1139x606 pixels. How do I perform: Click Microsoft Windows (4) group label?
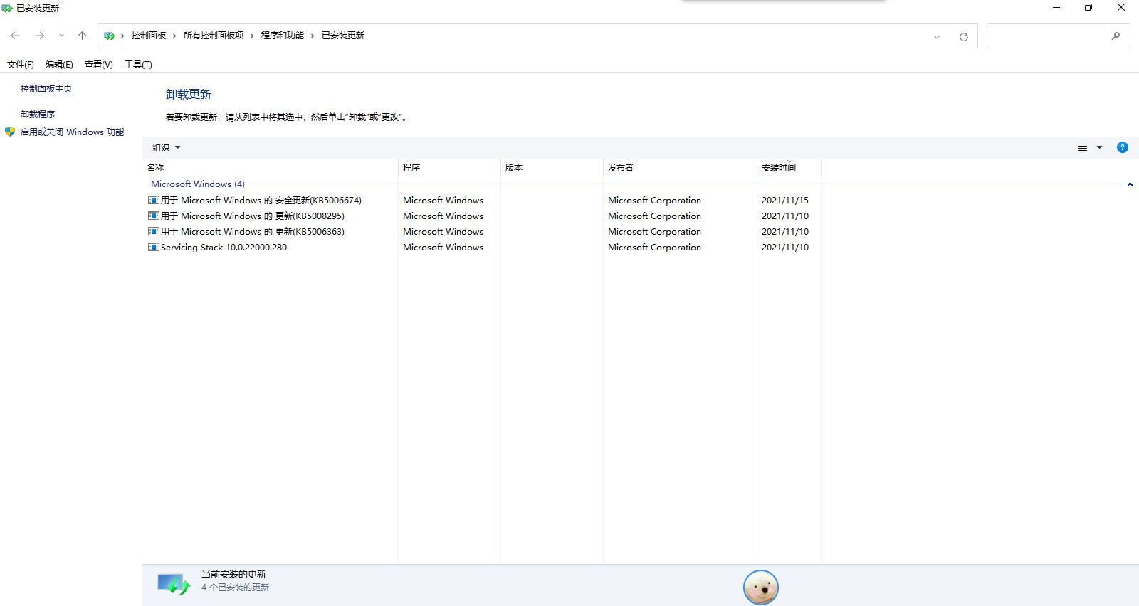coord(198,184)
